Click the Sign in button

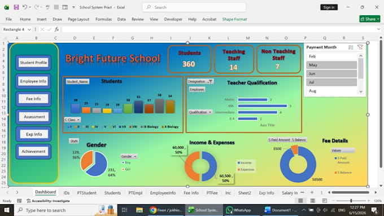coord(329,7)
